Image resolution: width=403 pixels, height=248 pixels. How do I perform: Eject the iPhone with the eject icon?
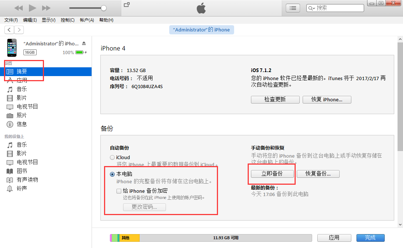[84, 43]
